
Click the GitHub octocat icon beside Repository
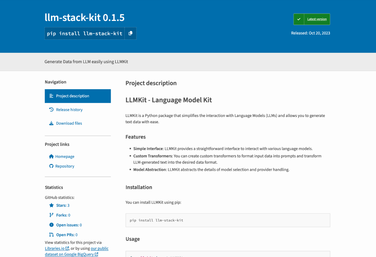point(51,166)
